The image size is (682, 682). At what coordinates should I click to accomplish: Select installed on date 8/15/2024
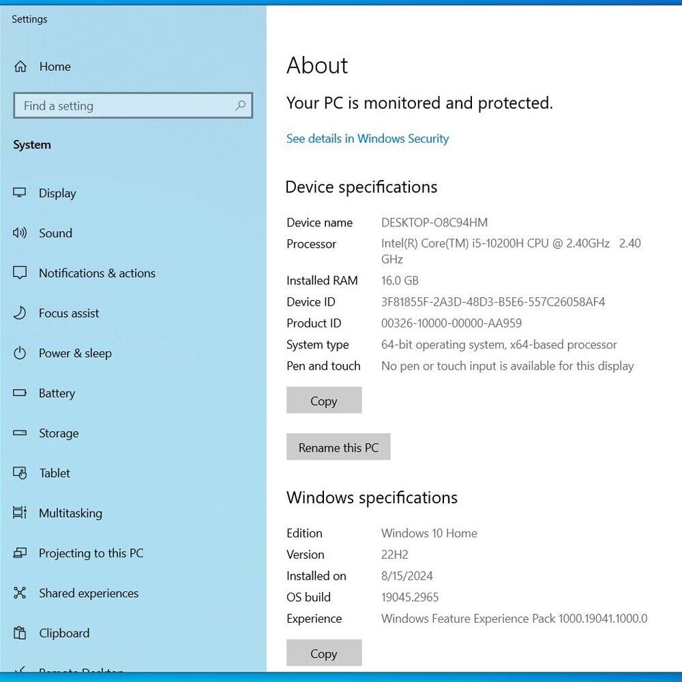point(407,576)
